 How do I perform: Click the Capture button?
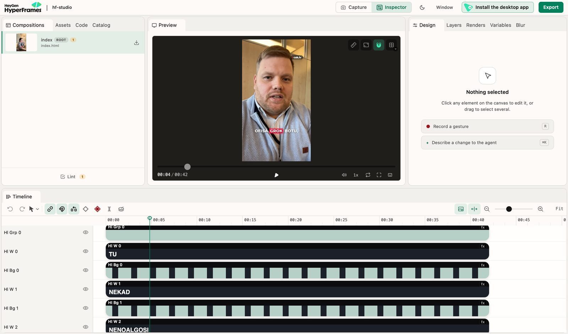click(354, 7)
